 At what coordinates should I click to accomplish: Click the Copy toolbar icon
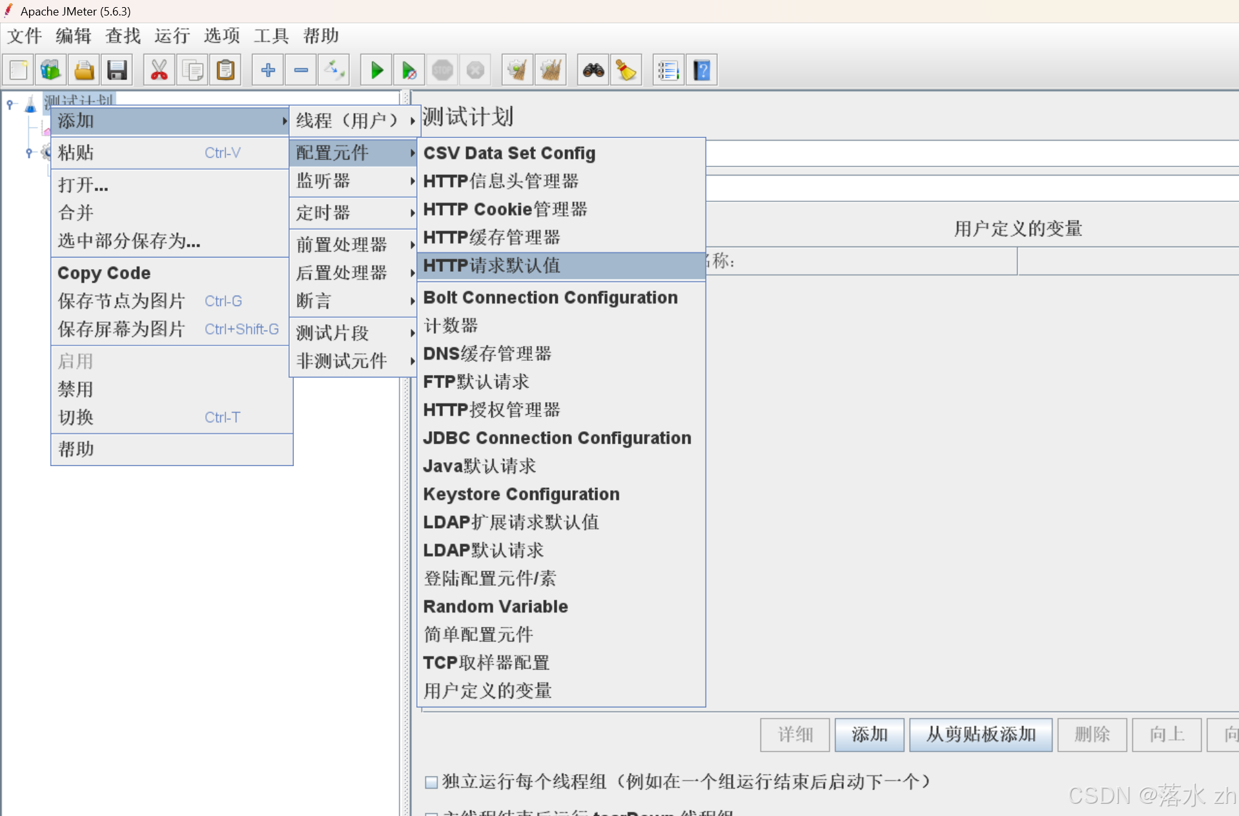tap(192, 70)
